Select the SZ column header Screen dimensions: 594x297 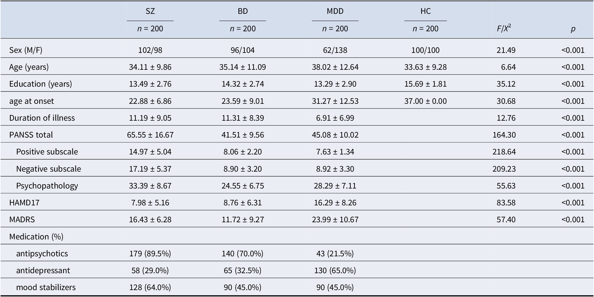[150, 11]
